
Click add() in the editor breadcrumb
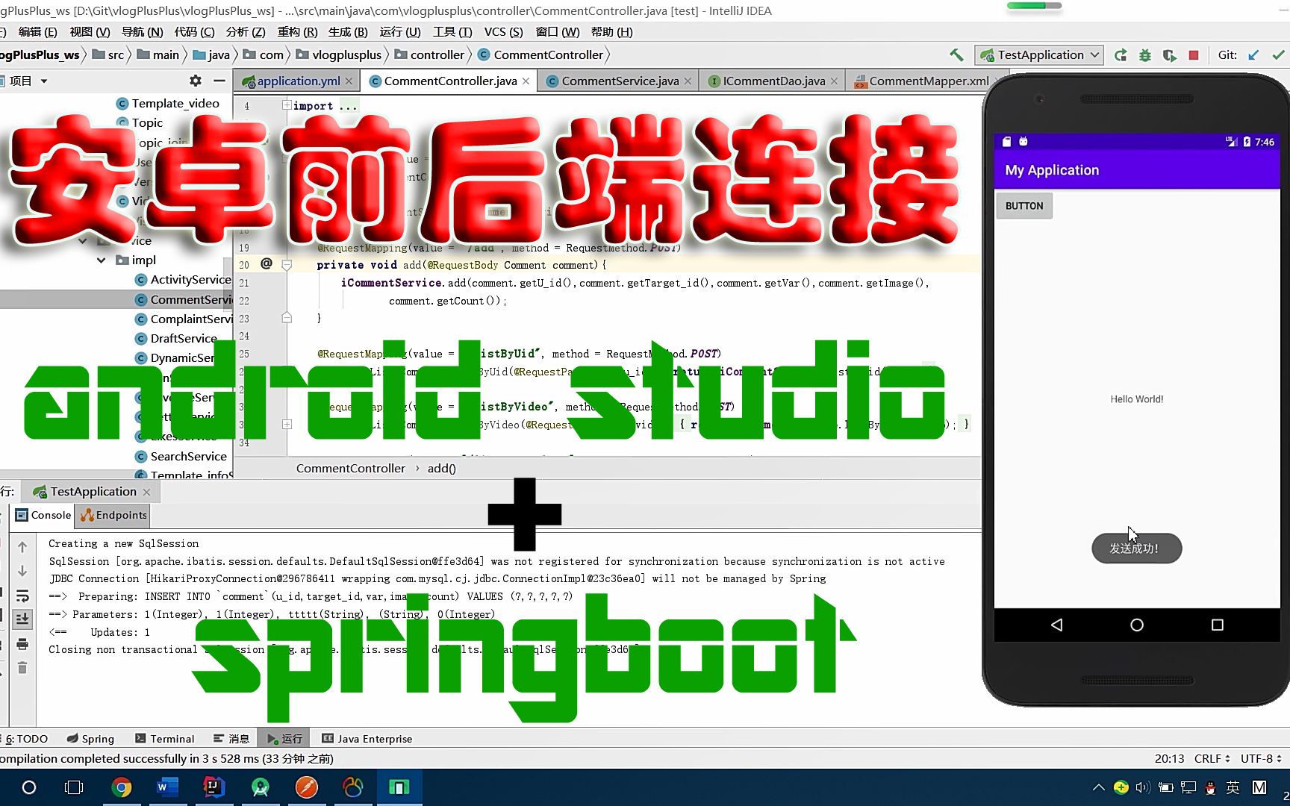click(441, 469)
